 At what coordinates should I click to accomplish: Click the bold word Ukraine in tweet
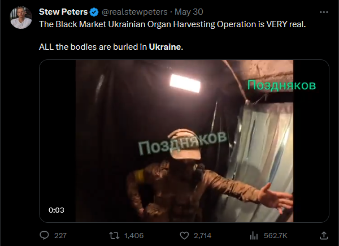[x=166, y=47]
